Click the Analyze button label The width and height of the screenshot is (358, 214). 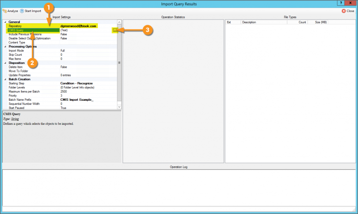(x=13, y=11)
